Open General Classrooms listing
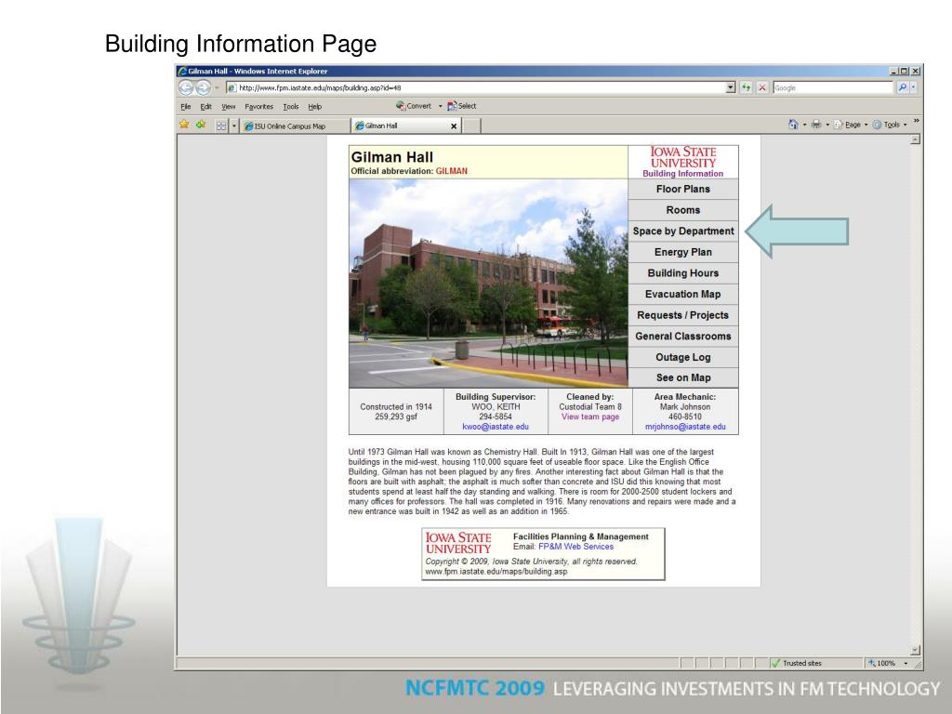The image size is (952, 714). (x=683, y=337)
